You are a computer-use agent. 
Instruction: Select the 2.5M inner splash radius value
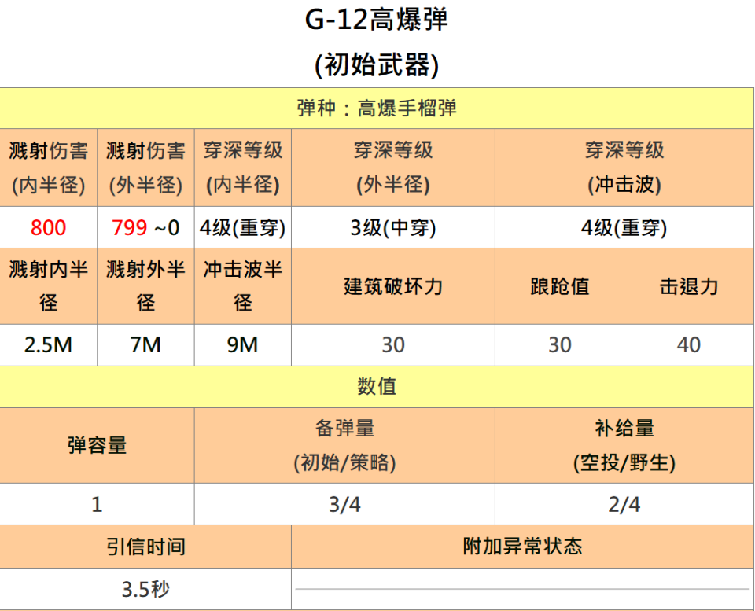coord(49,345)
